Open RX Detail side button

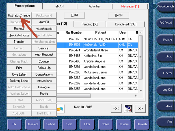click(x=166, y=23)
